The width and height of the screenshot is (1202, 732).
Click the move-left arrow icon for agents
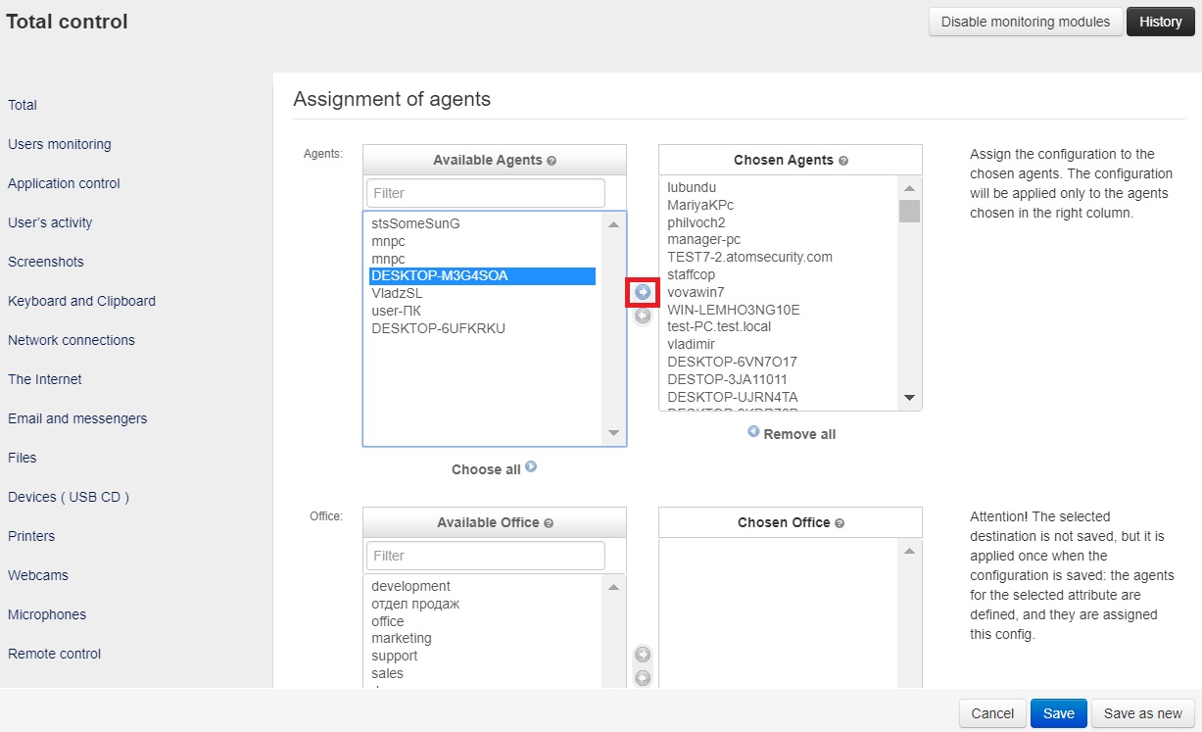click(x=643, y=316)
